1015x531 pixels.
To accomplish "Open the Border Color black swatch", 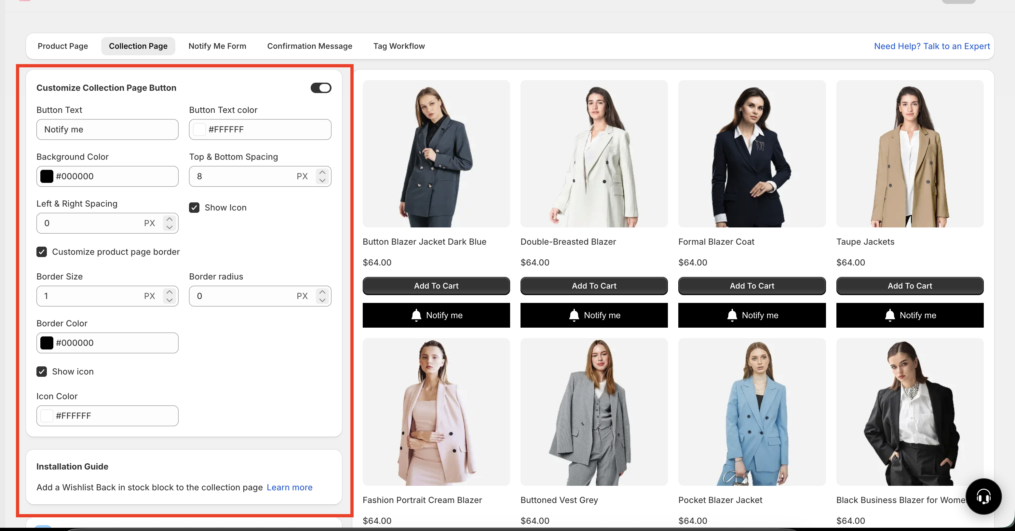I will 47,343.
